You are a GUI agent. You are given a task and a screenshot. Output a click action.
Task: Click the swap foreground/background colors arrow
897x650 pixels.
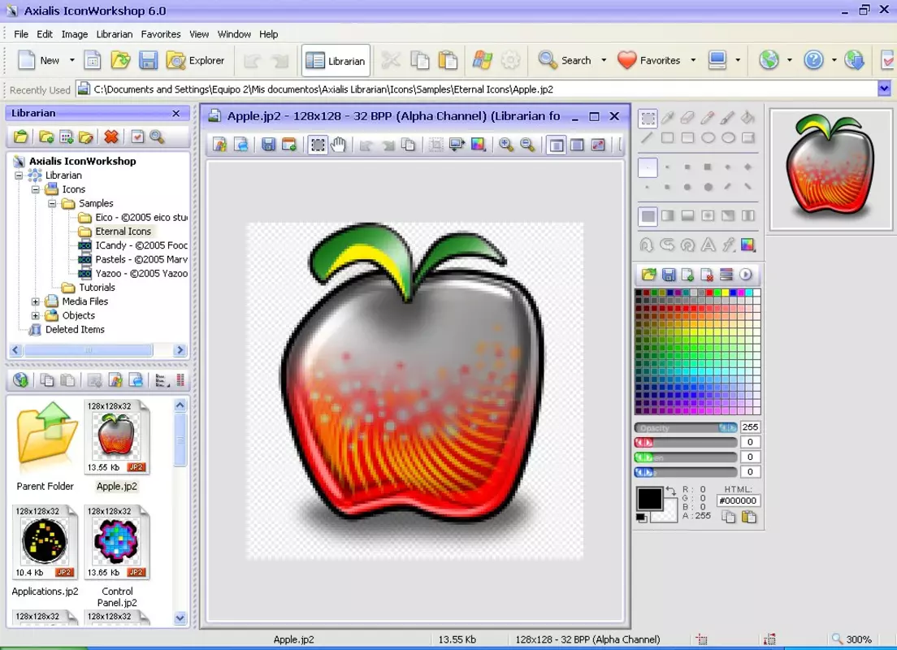(670, 491)
